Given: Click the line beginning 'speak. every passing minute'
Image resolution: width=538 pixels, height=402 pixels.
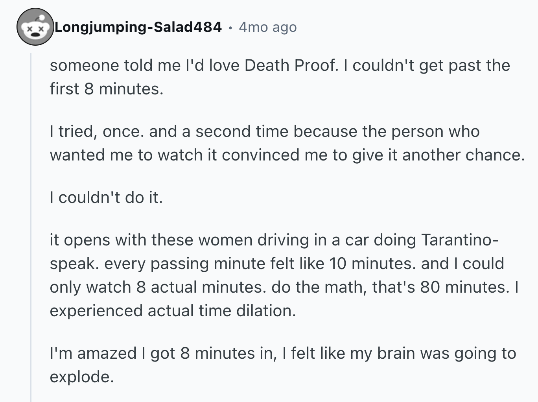Looking at the screenshot, I should (x=277, y=263).
